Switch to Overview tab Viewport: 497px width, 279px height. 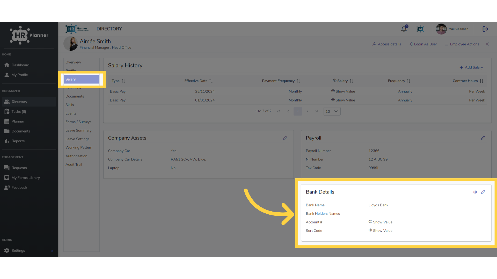pos(73,62)
